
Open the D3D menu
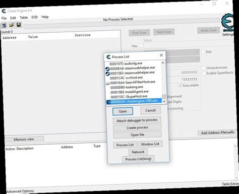pos(34,17)
